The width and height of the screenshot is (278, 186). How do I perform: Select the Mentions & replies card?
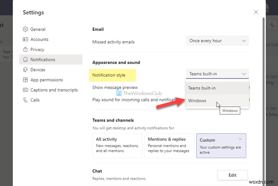coord(169,146)
